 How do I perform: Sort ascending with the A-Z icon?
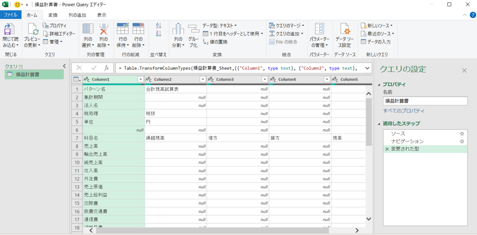coord(159,26)
